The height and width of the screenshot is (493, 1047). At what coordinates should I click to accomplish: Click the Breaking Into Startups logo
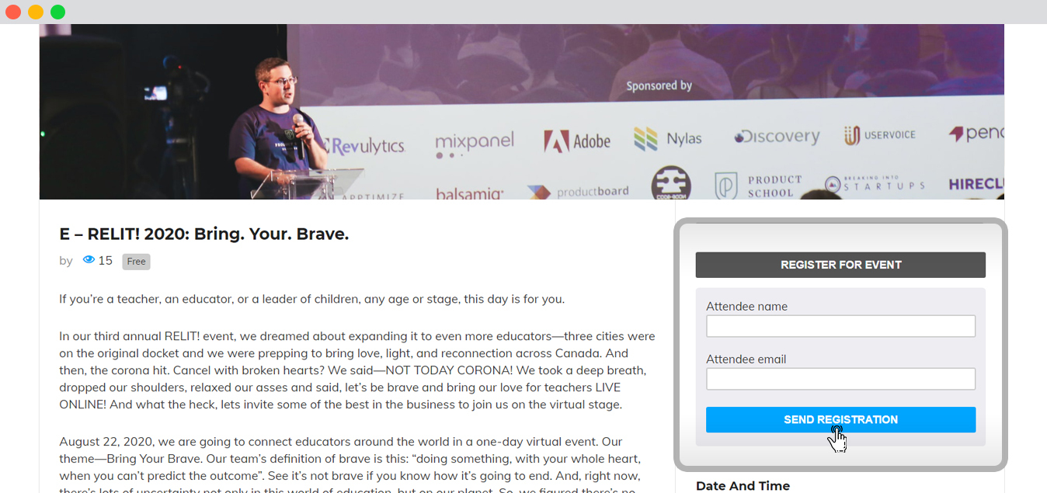click(875, 183)
